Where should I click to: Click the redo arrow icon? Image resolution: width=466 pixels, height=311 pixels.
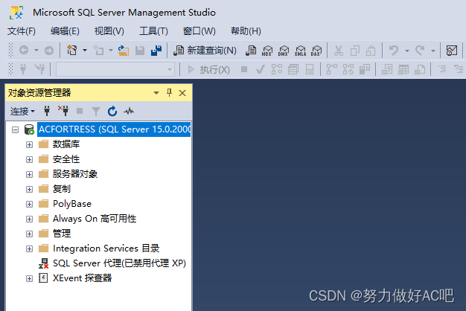pyautogui.click(x=420, y=51)
